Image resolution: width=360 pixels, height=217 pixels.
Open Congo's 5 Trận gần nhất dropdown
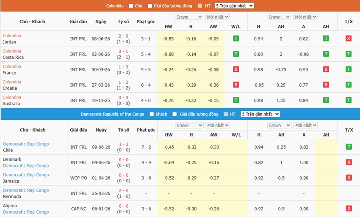(x=260, y=114)
